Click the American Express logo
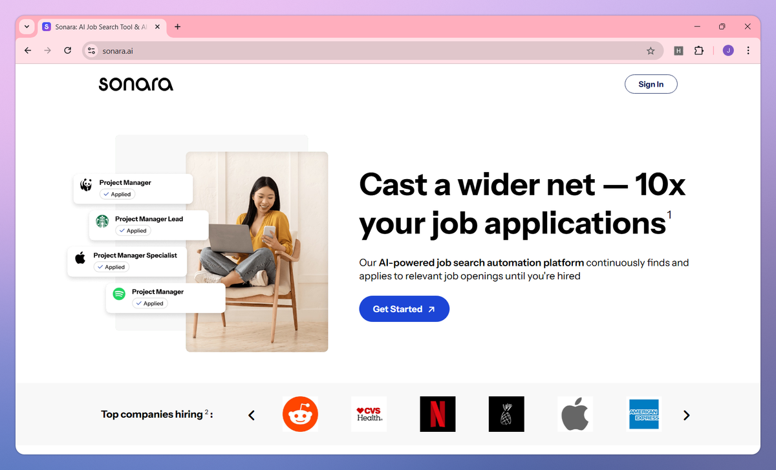The height and width of the screenshot is (470, 776). [644, 414]
